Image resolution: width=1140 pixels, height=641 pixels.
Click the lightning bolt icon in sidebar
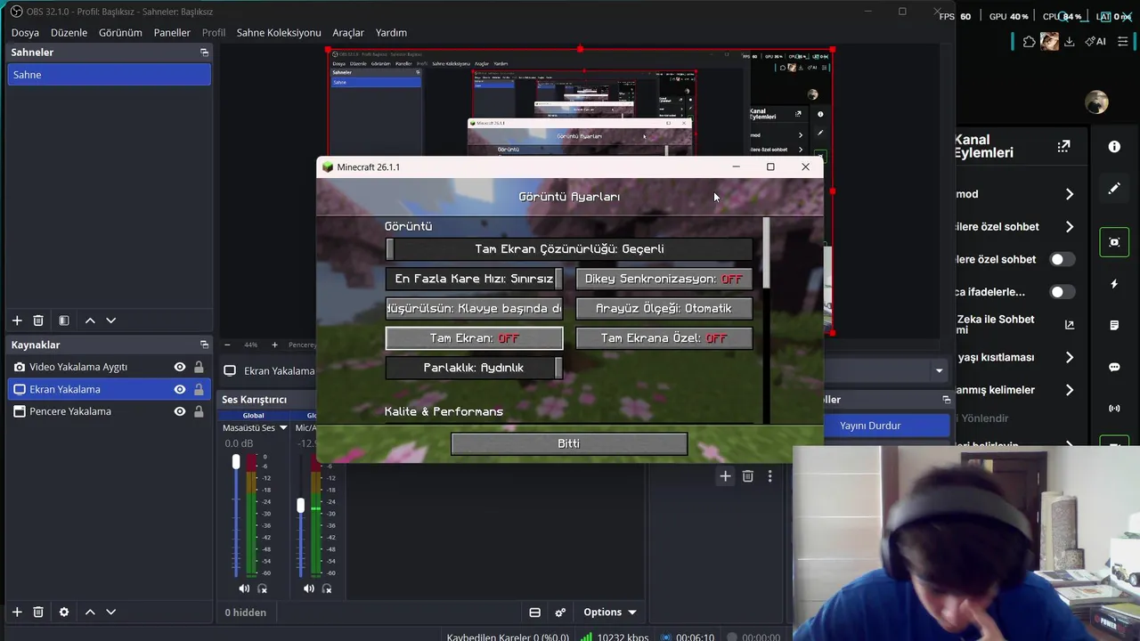point(1114,284)
